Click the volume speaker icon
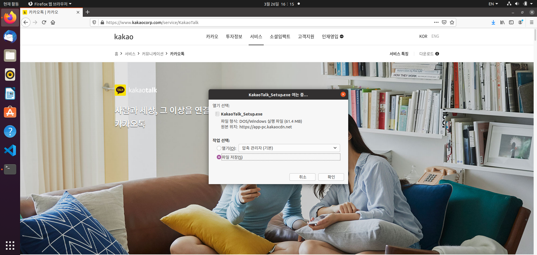The image size is (537, 255). (x=517, y=4)
